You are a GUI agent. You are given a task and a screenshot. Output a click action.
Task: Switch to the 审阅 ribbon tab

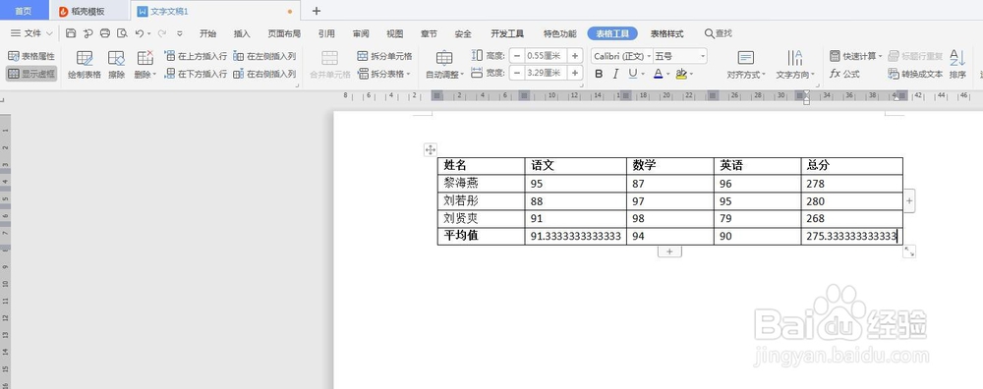(361, 33)
